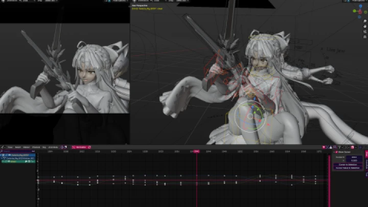Open the Marker menu in Graph Editor
Viewport: 368px width, 207px height.
26,147
